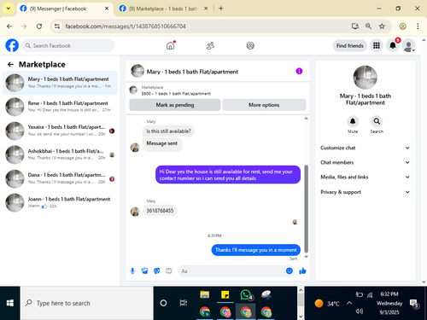Screen dimensions: 427x320
Task: Choose a sticker from the composer icons
Action: pyautogui.click(x=157, y=271)
